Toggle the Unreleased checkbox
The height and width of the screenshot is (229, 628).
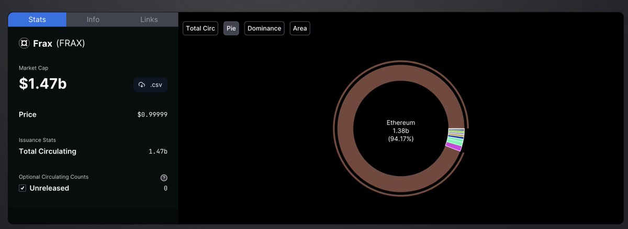[23, 188]
